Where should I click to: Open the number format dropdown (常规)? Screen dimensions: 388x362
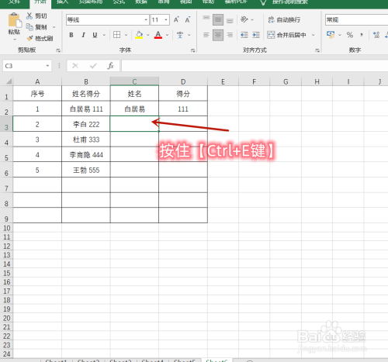[356, 19]
